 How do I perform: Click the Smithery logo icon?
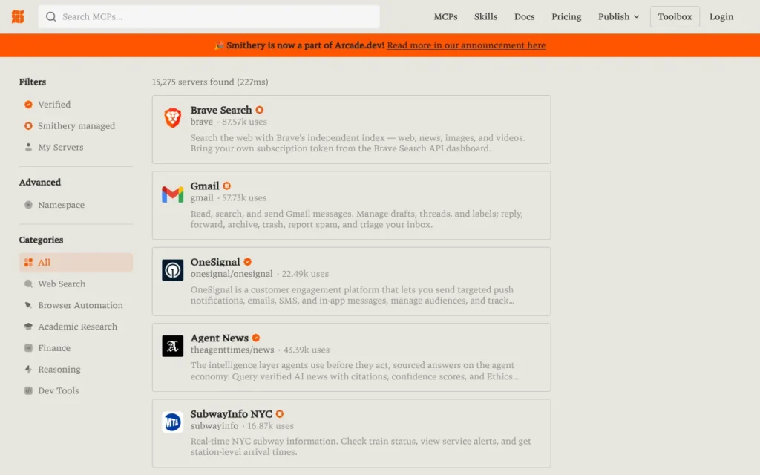(x=18, y=16)
